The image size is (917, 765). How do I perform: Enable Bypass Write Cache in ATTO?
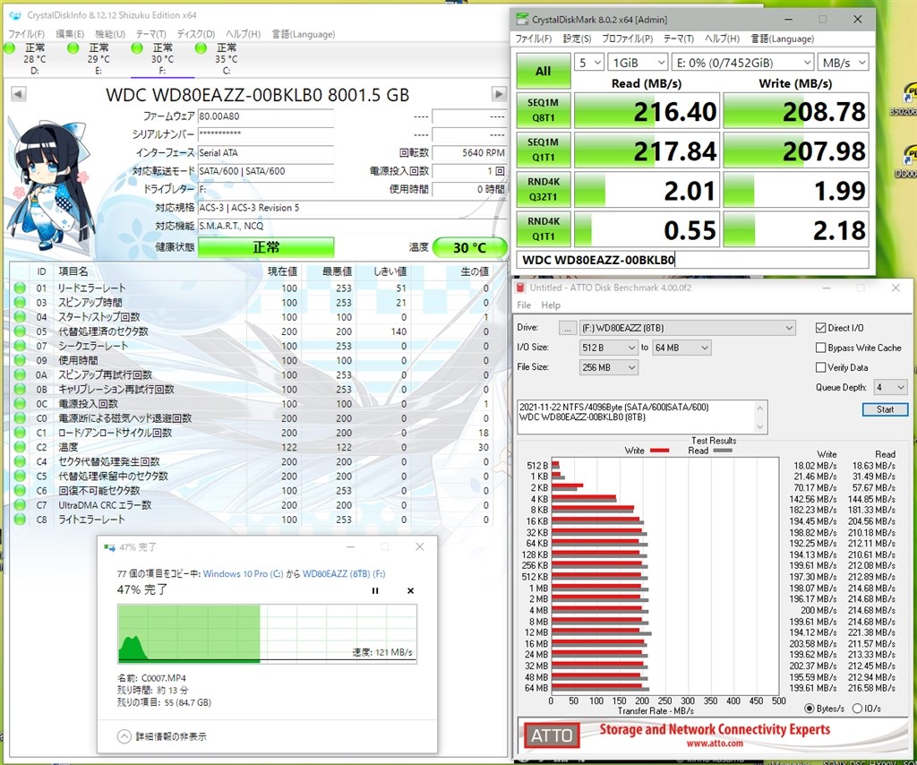pyautogui.click(x=820, y=348)
